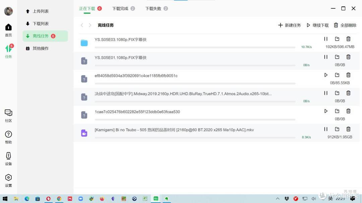Open Firefox from the taskbar
Viewport: 362px width, 203px height.
click(102, 199)
